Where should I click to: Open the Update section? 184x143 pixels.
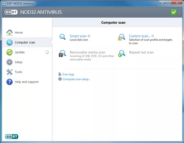(20, 52)
